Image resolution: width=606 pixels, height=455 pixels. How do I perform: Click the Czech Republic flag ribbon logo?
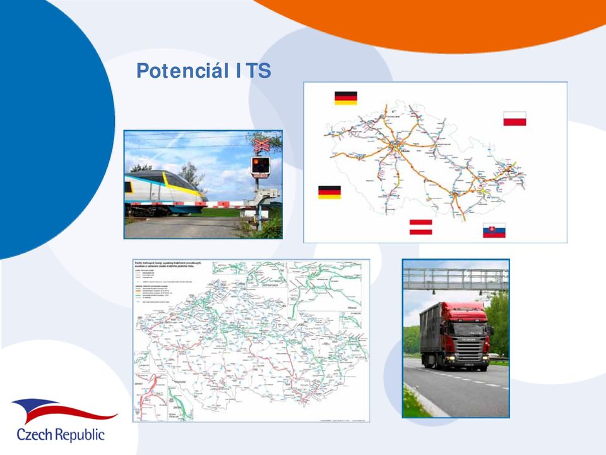coord(64,411)
